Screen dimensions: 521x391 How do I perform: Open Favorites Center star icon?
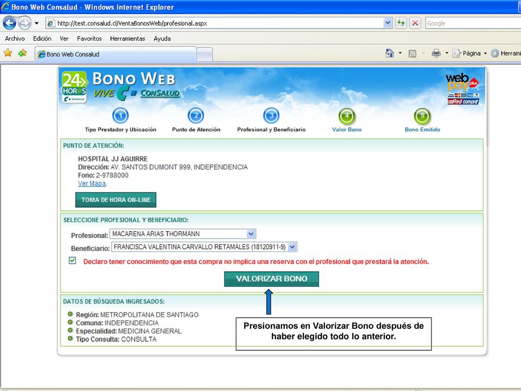(x=8, y=53)
